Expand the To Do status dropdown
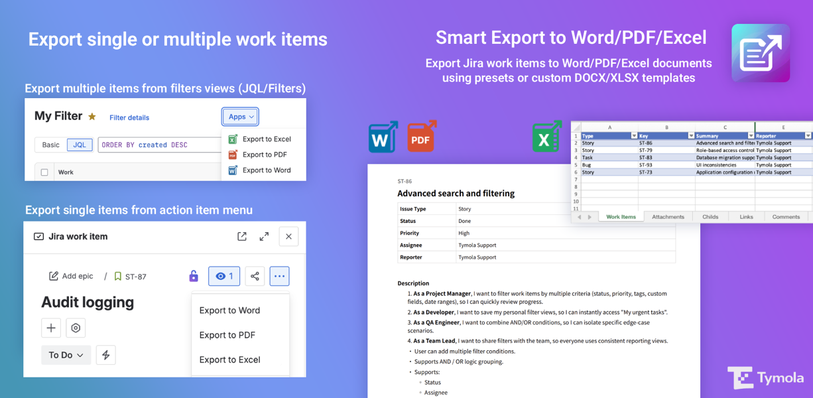This screenshot has width=813, height=398. click(x=66, y=355)
